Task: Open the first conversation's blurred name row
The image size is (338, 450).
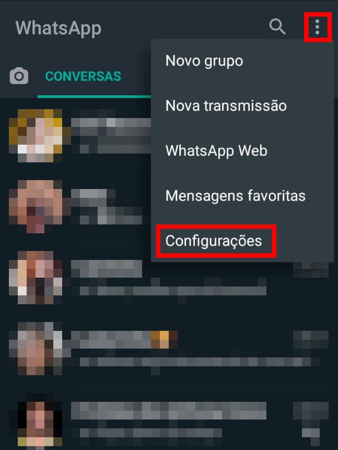Action: point(111,126)
